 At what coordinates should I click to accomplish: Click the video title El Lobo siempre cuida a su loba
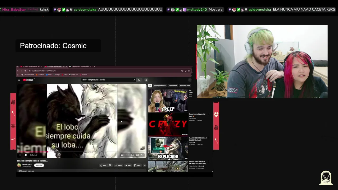[32, 161]
